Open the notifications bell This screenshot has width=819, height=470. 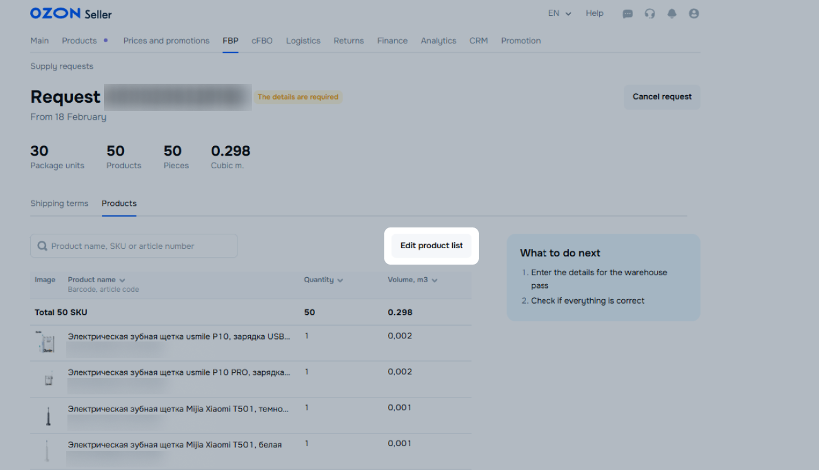[x=672, y=14]
